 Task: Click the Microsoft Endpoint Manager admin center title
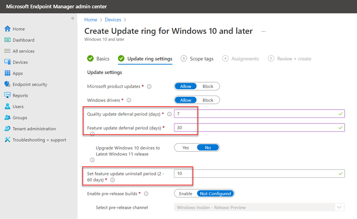[56, 6]
